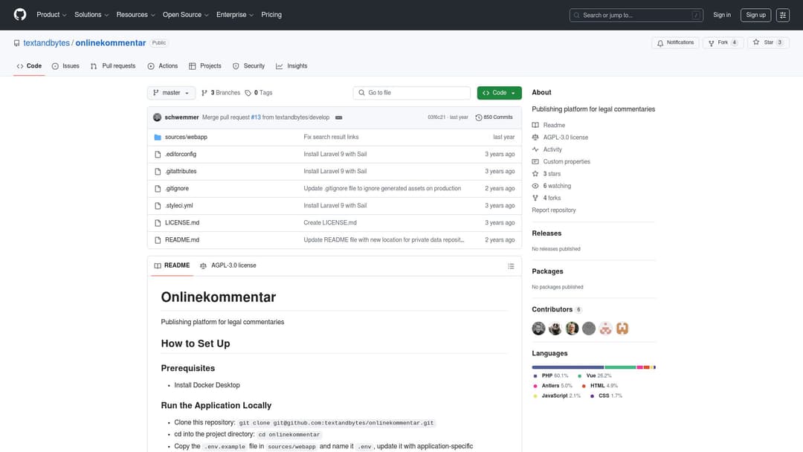This screenshot has height=452, width=803.
Task: Click the Sign in link
Action: coord(721,16)
